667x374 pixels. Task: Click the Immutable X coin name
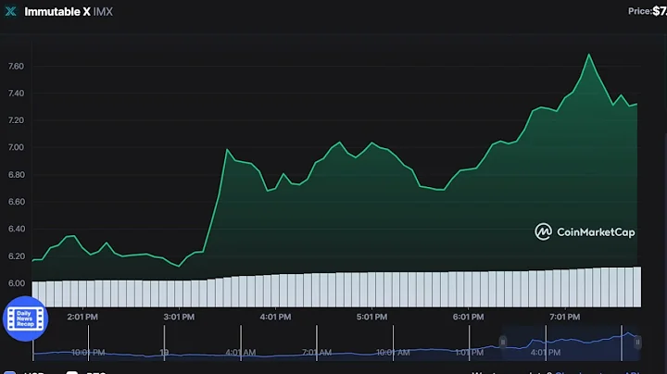[x=57, y=12]
